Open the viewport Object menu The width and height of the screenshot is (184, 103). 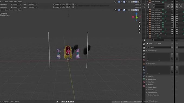click(x=20, y=10)
